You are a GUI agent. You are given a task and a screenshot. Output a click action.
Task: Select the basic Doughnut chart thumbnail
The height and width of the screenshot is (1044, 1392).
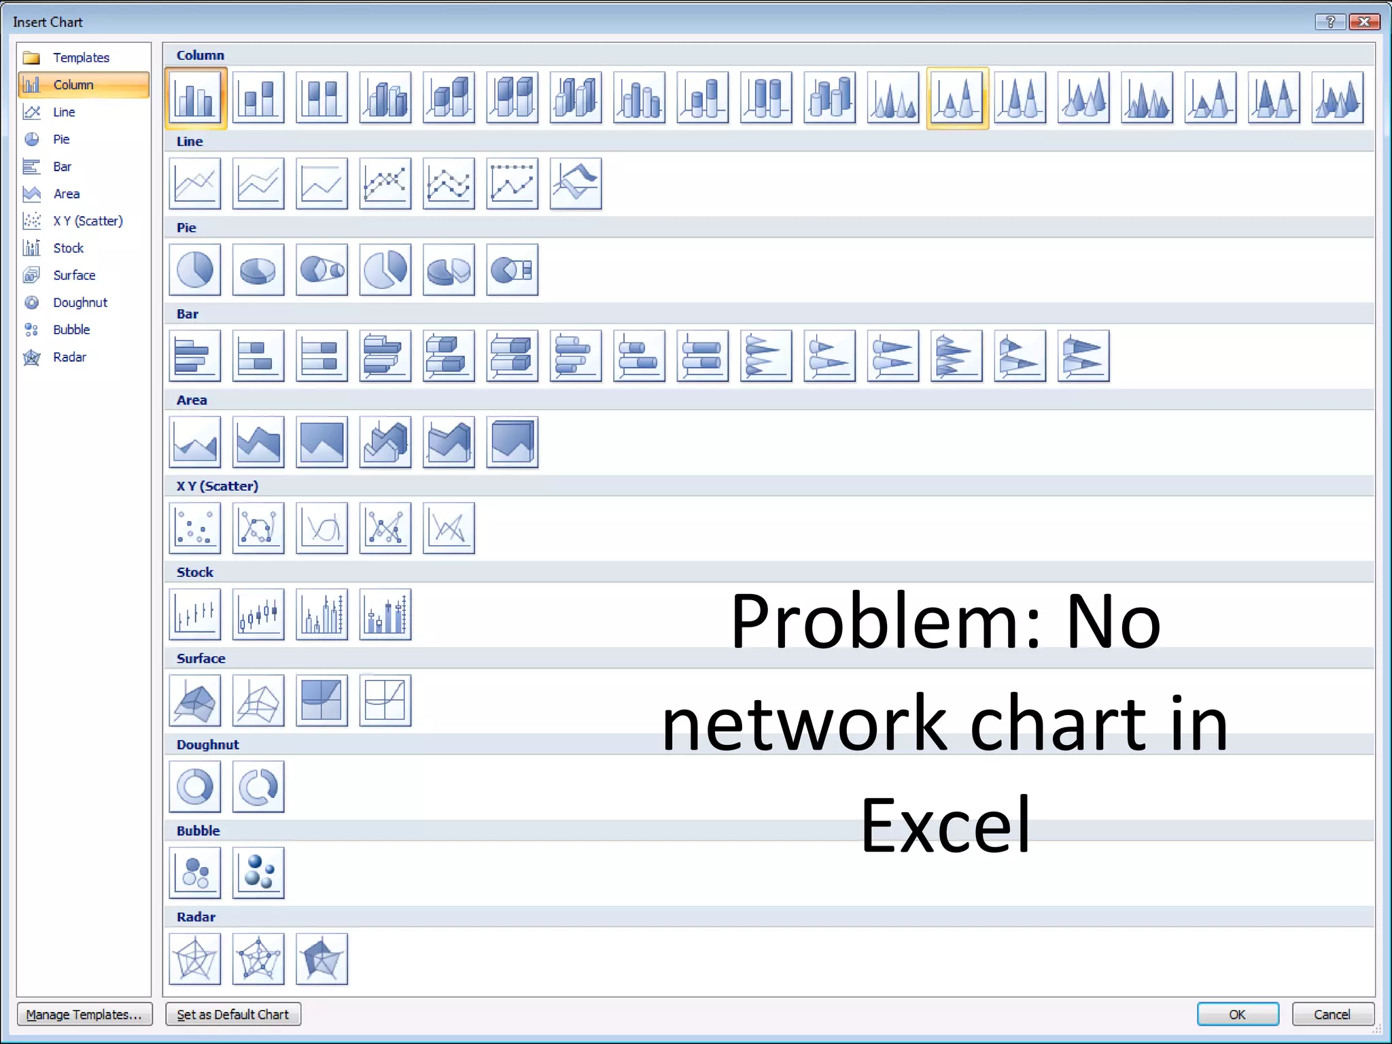[x=195, y=787]
